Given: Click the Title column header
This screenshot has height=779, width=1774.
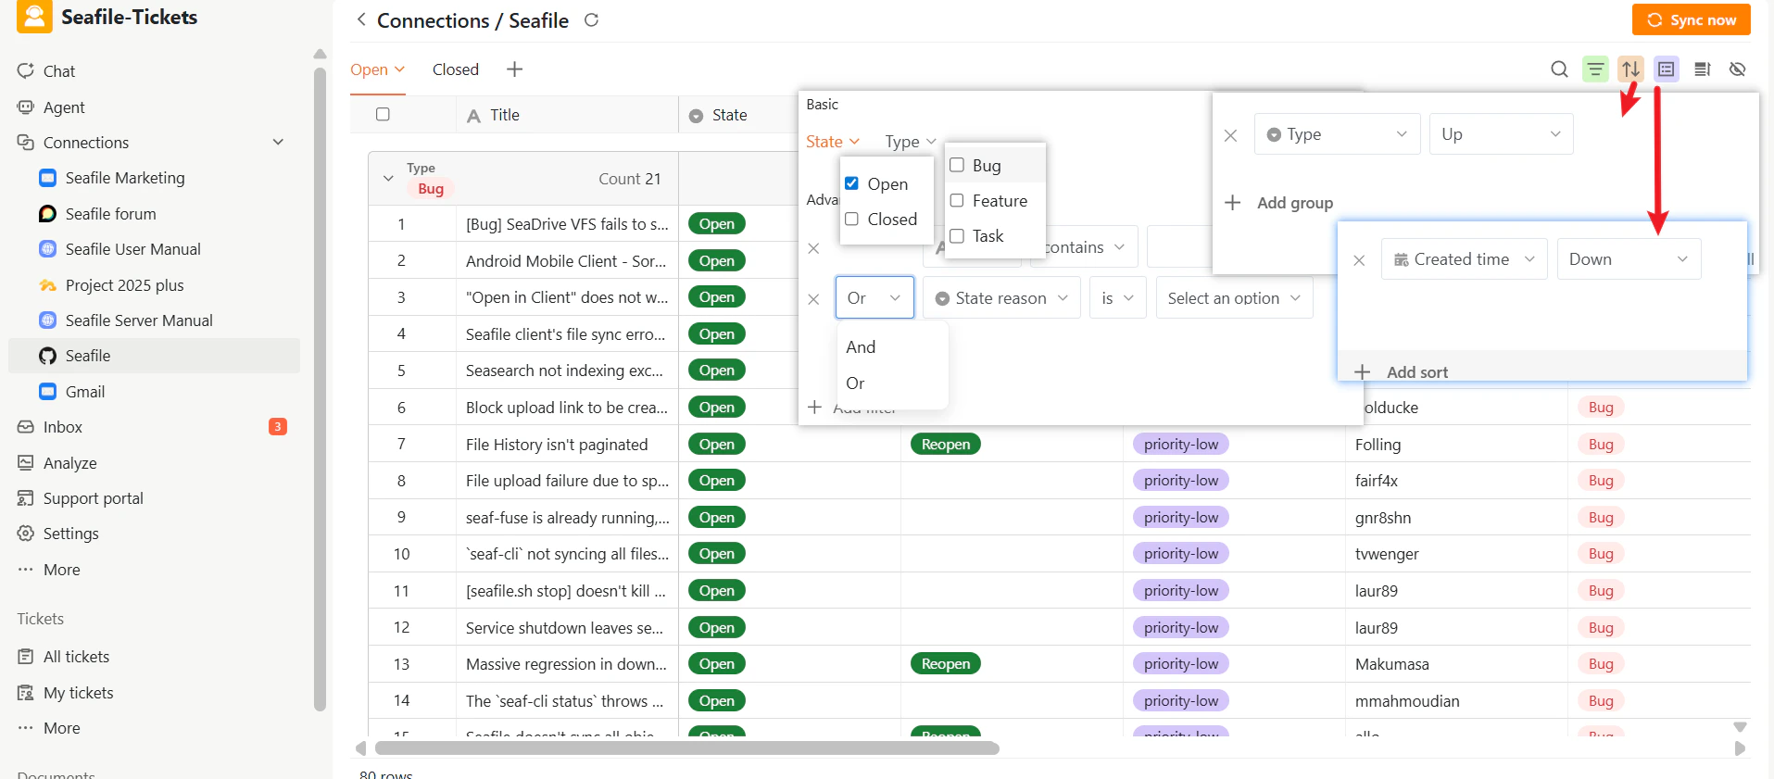Looking at the screenshot, I should [567, 115].
